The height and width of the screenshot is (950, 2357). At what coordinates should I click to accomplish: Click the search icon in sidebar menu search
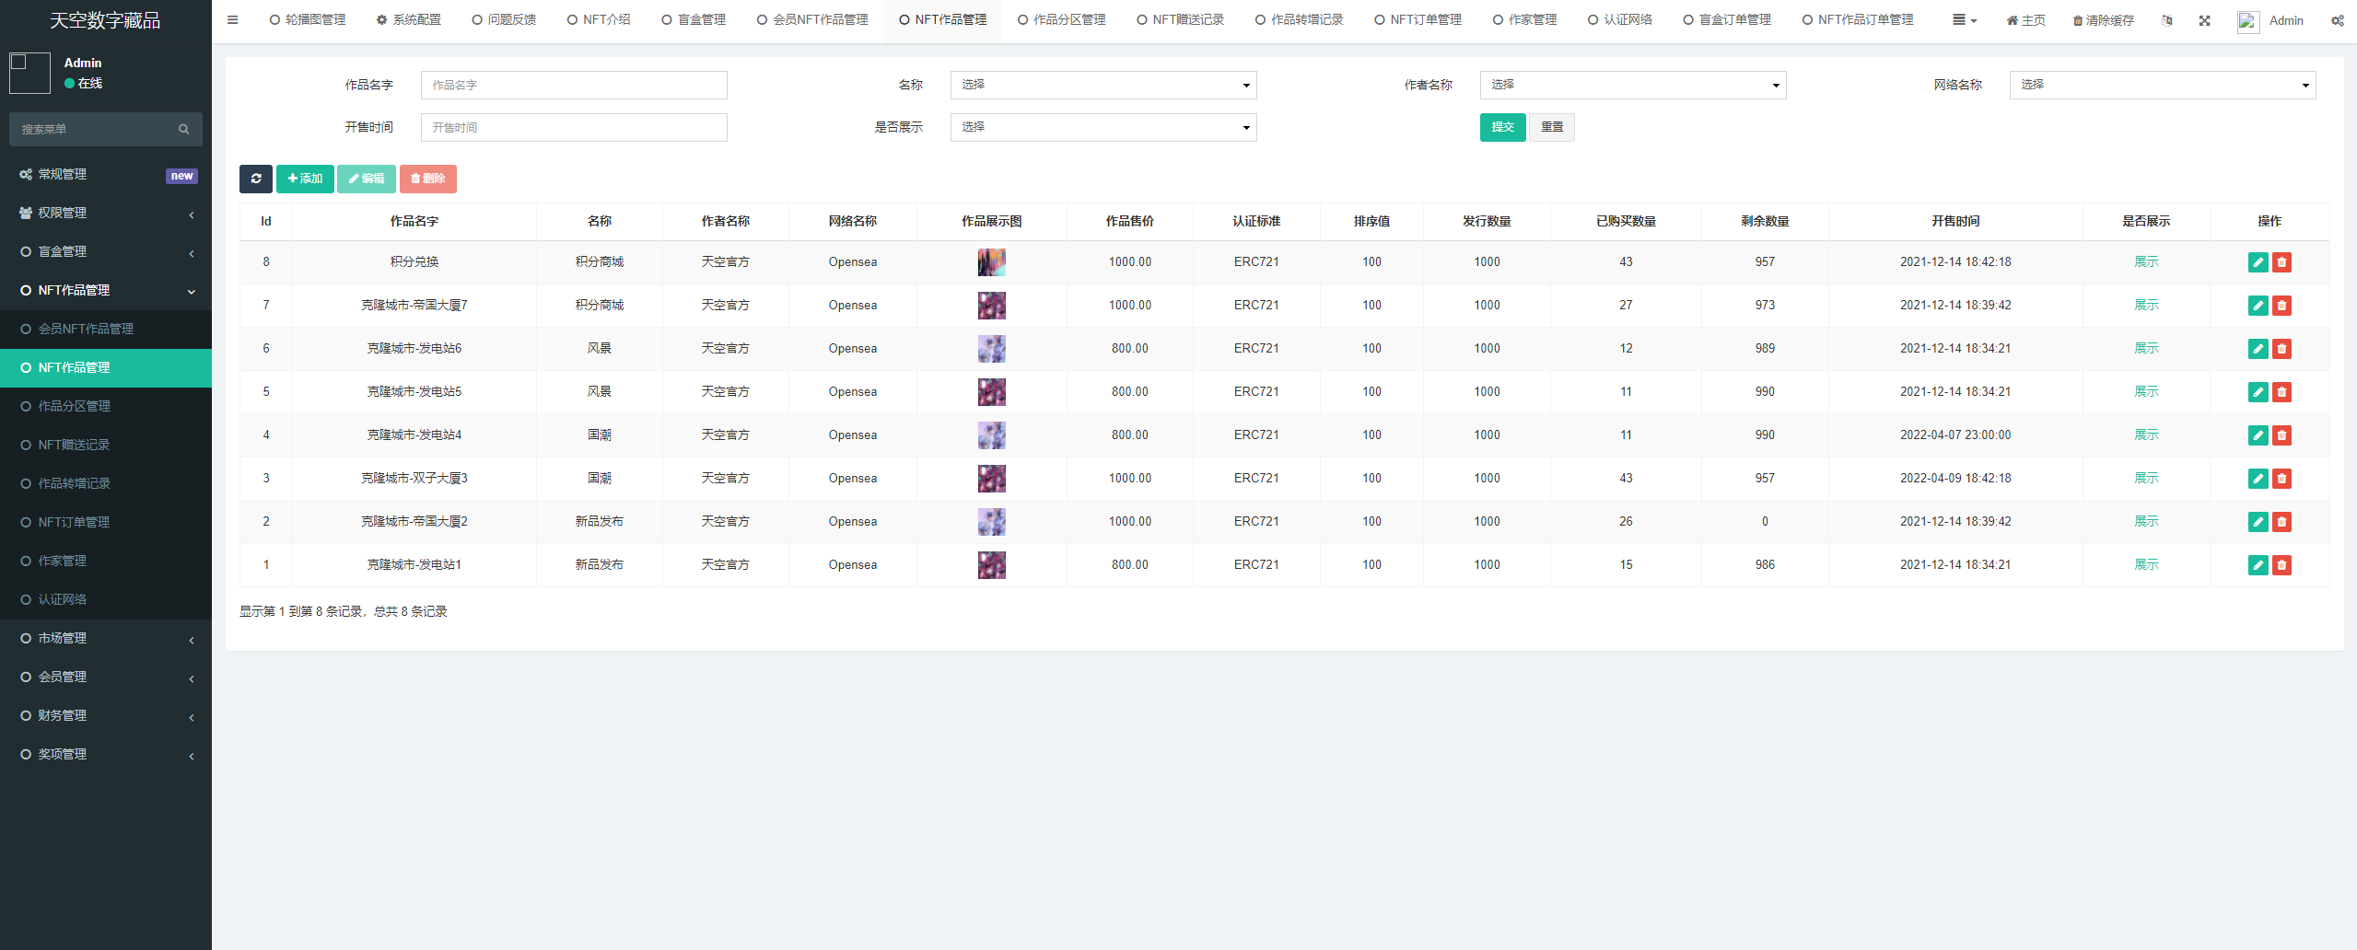pyautogui.click(x=184, y=130)
